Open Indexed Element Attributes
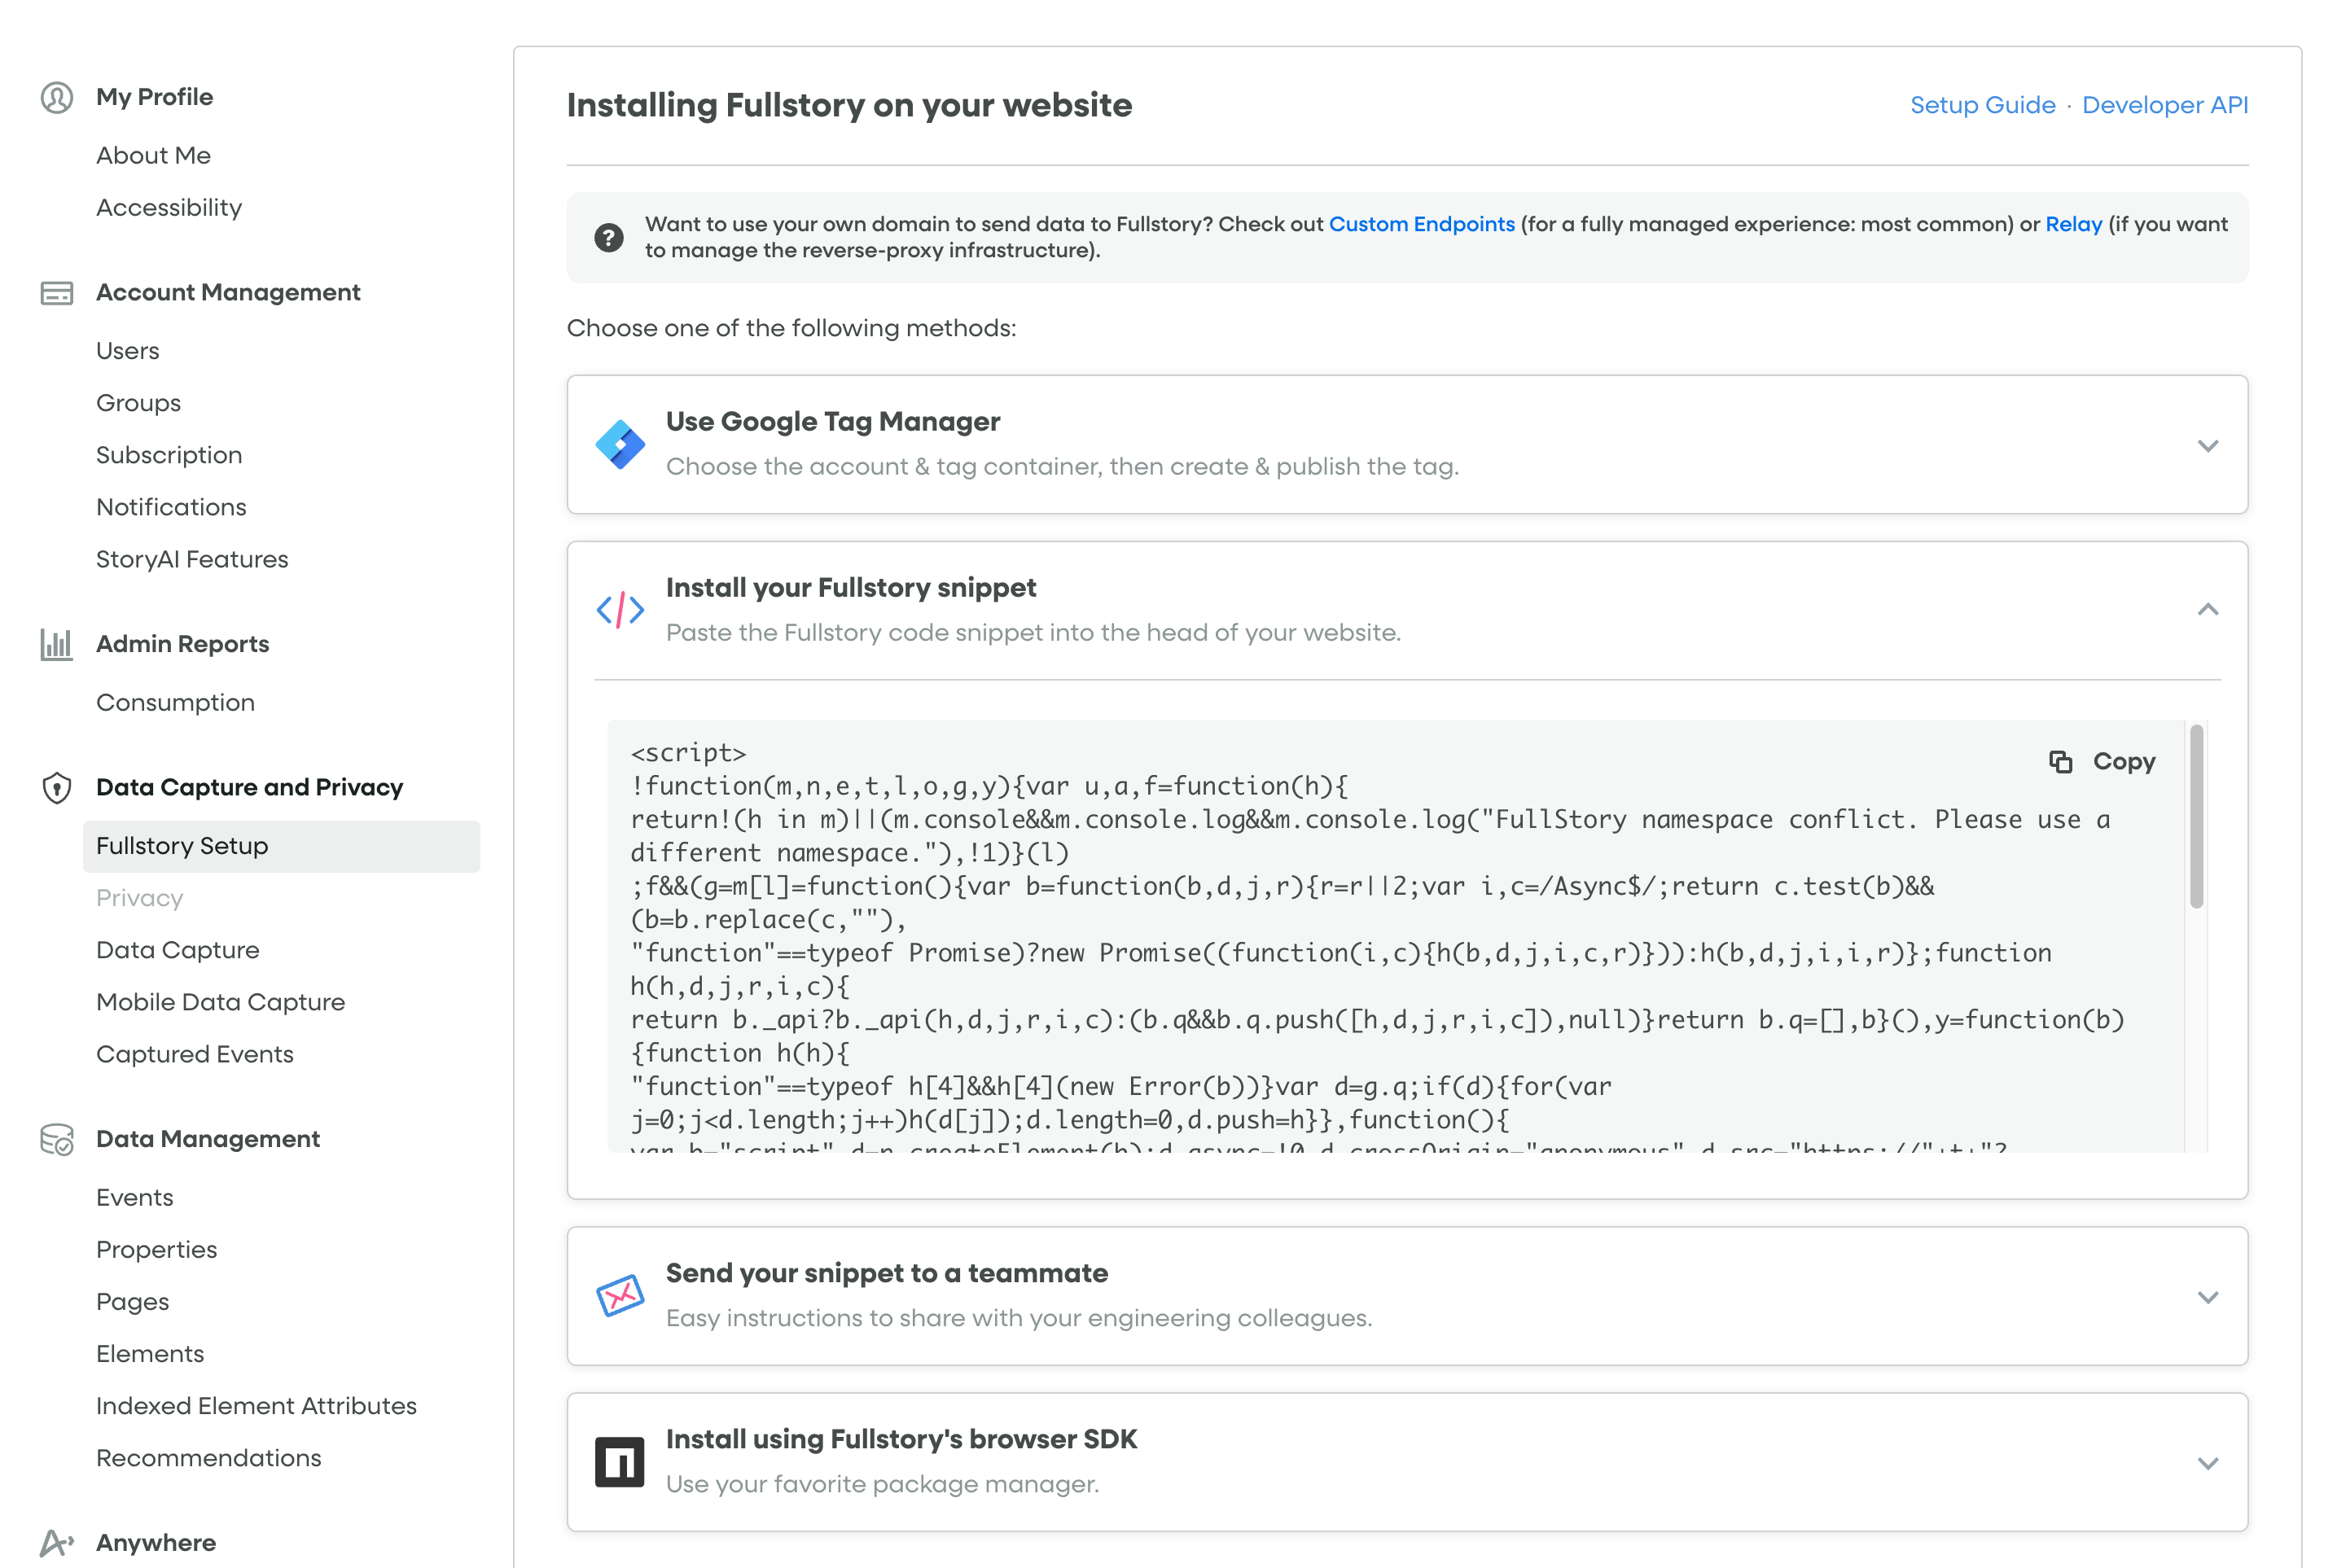This screenshot has height=1568, width=2337. point(256,1406)
